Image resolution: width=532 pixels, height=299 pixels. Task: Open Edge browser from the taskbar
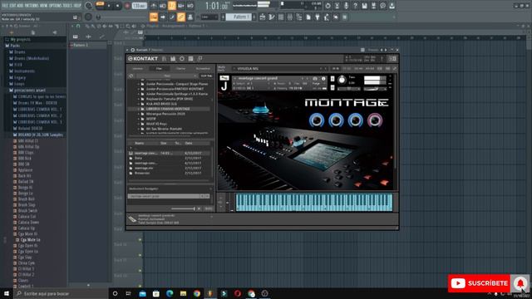point(170,293)
